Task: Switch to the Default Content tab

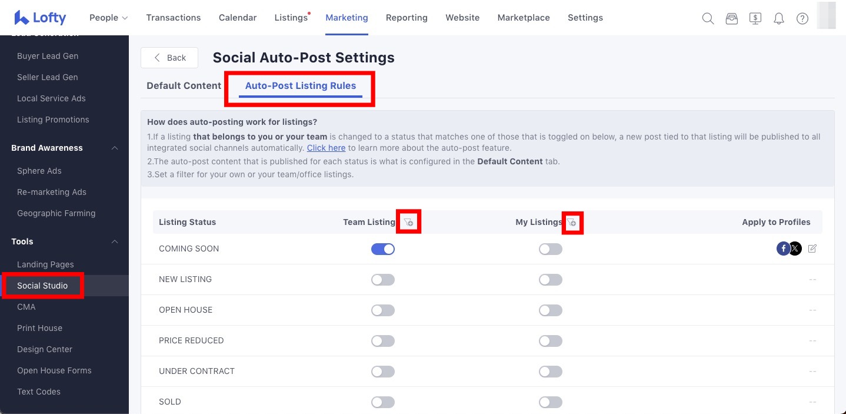Action: 184,85
